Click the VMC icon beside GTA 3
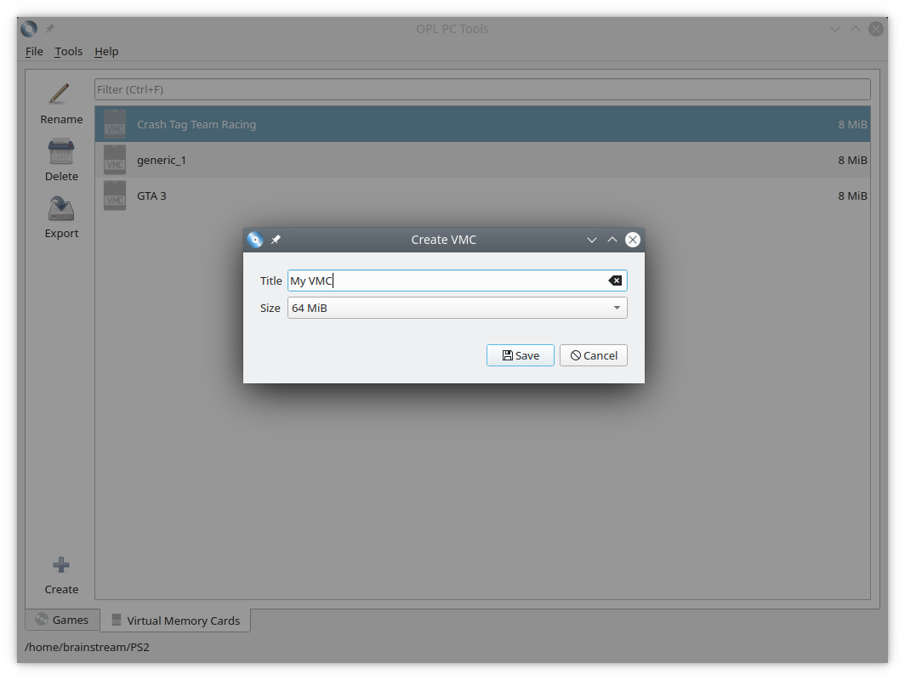The width and height of the screenshot is (905, 680). (x=115, y=195)
